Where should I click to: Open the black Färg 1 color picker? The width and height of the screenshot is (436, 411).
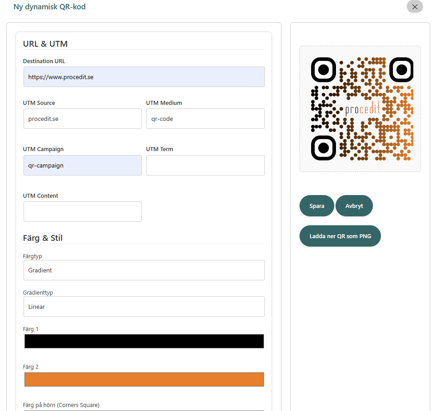[x=144, y=341]
